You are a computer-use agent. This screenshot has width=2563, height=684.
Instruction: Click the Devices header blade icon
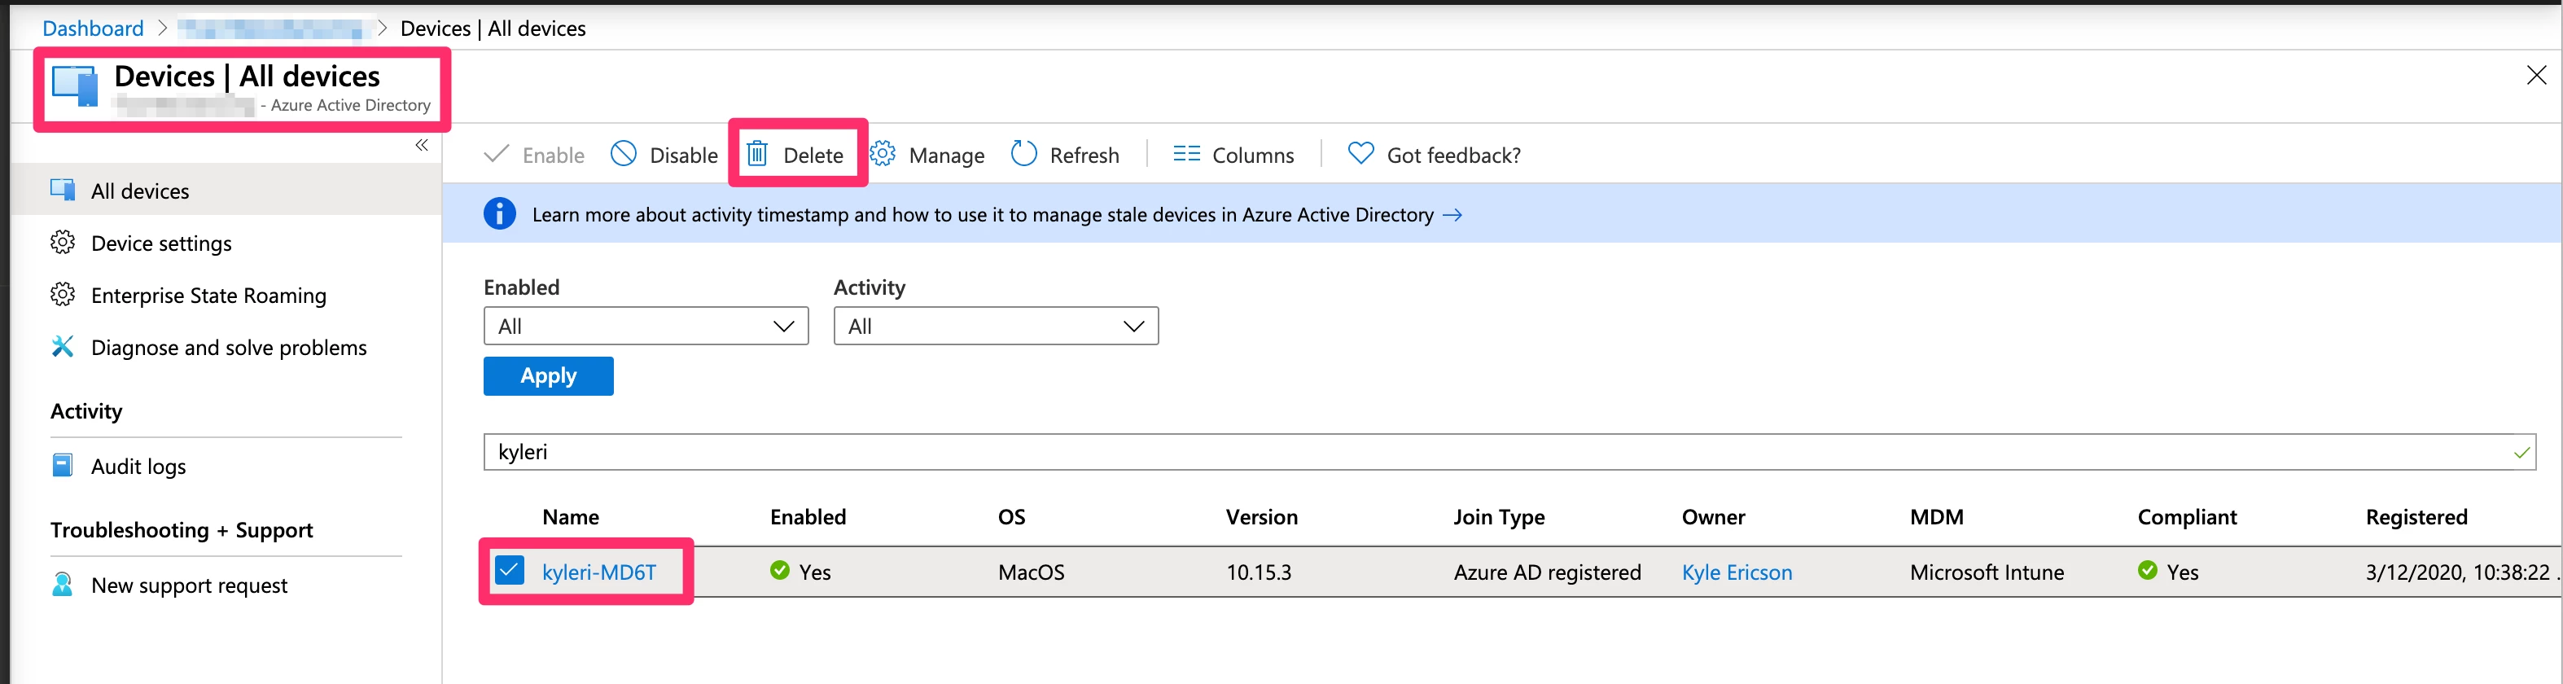tap(76, 85)
